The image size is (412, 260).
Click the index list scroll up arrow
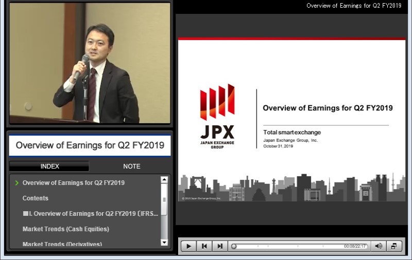click(164, 180)
